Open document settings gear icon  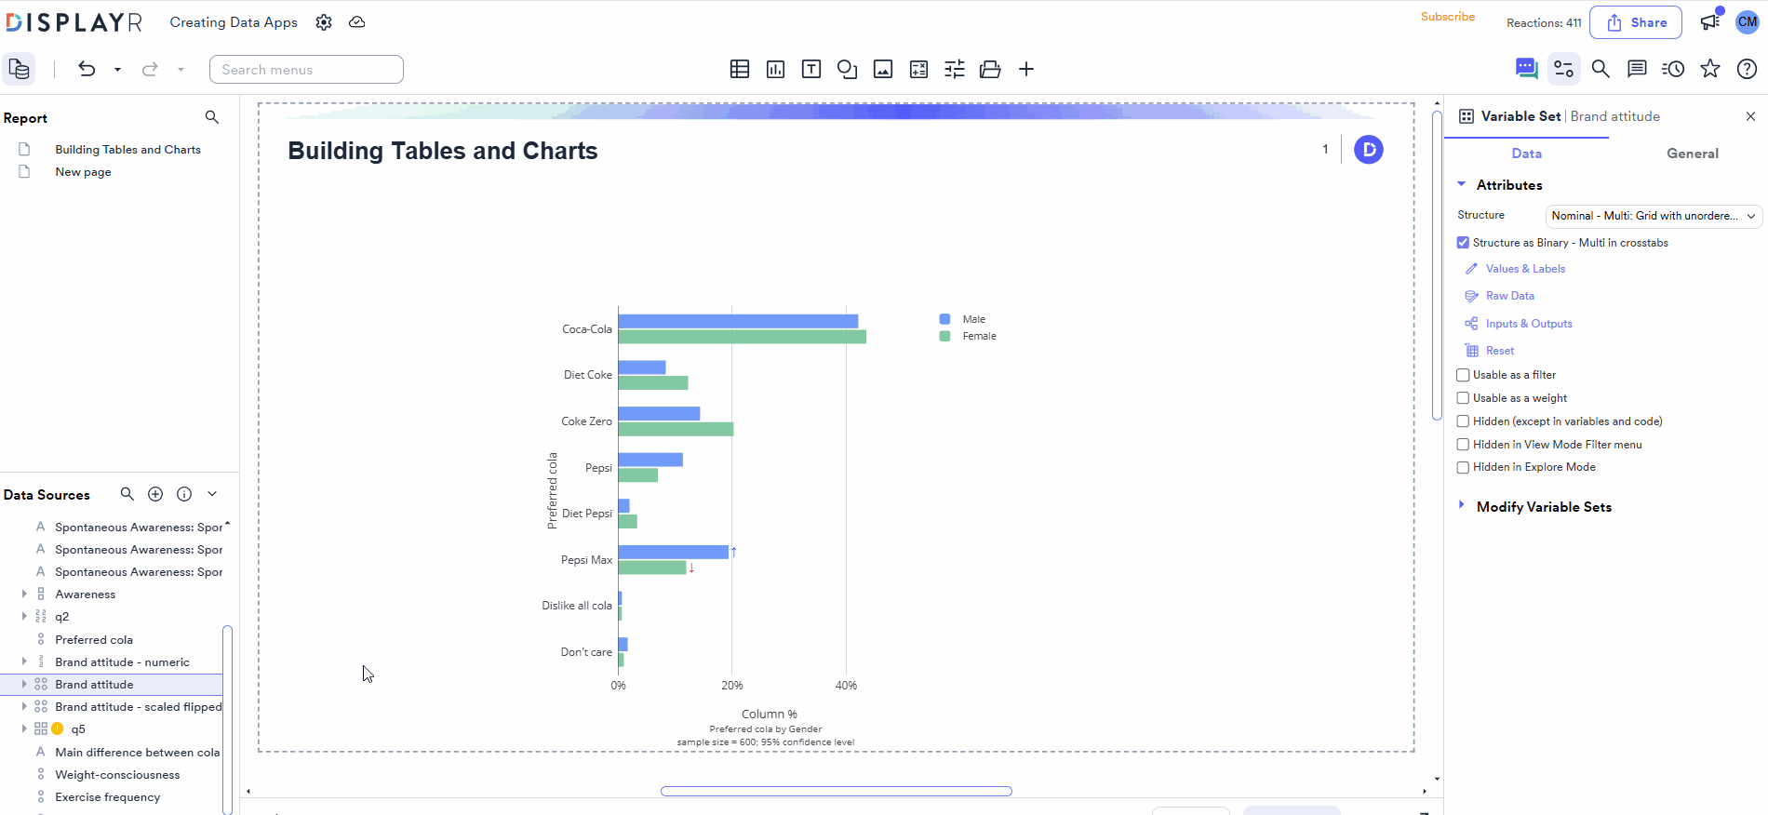pos(324,22)
